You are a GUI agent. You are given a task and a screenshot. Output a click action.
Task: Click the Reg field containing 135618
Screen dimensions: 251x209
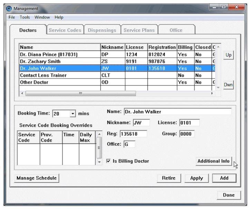133,134
